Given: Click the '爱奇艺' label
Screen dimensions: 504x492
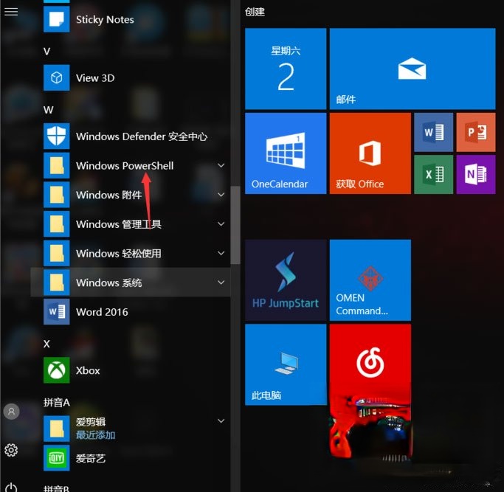Looking at the screenshot, I should 91,458.
